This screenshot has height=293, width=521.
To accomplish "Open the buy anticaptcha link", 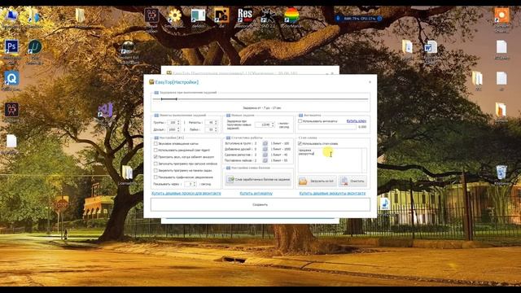I will click(x=256, y=194).
